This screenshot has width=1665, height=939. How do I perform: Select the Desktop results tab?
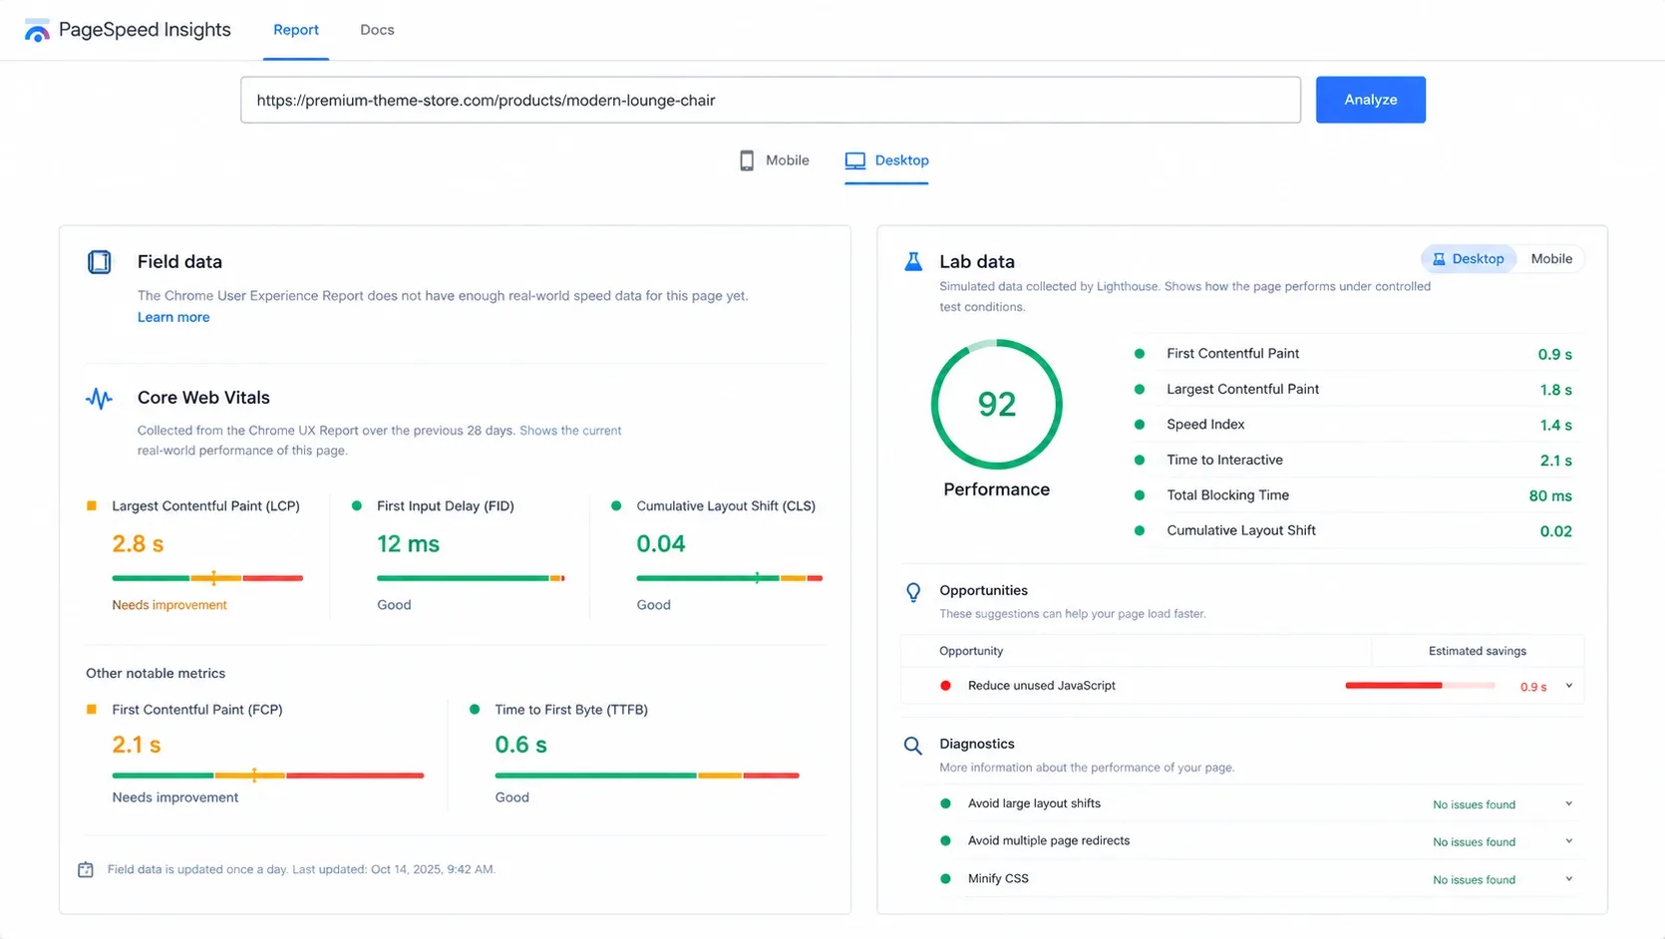[886, 160]
